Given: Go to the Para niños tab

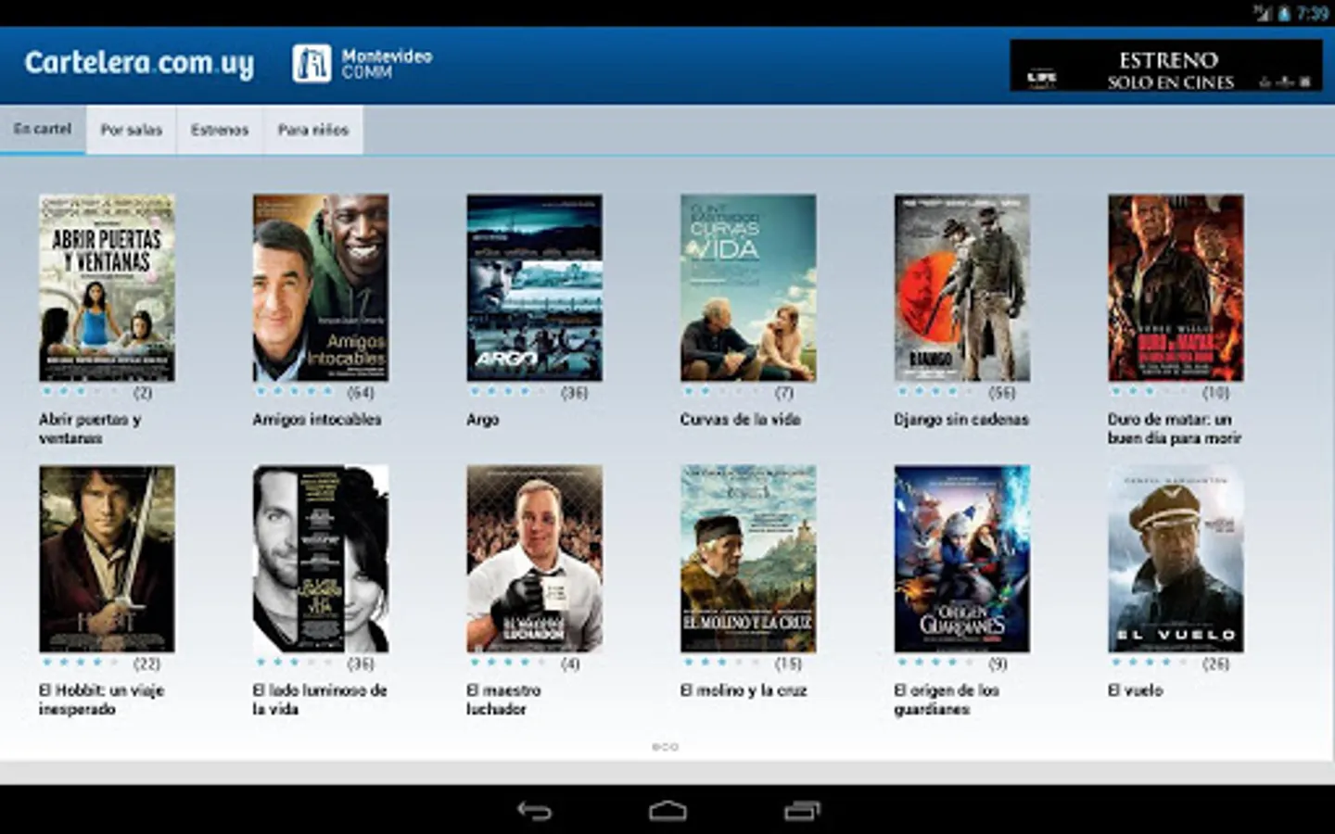Looking at the screenshot, I should [313, 130].
